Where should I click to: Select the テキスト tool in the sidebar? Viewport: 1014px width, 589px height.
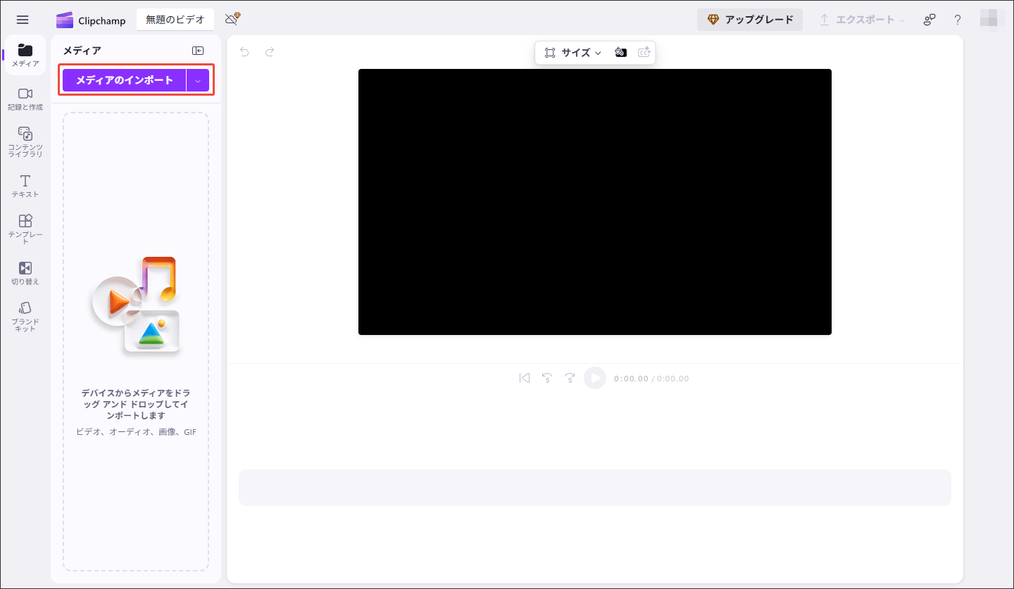(25, 185)
